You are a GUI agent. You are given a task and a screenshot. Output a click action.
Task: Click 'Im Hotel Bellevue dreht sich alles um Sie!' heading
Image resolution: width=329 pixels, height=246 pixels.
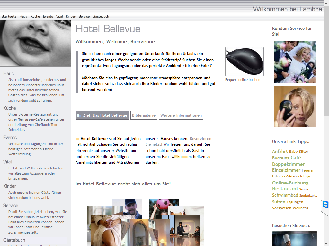(x=123, y=184)
